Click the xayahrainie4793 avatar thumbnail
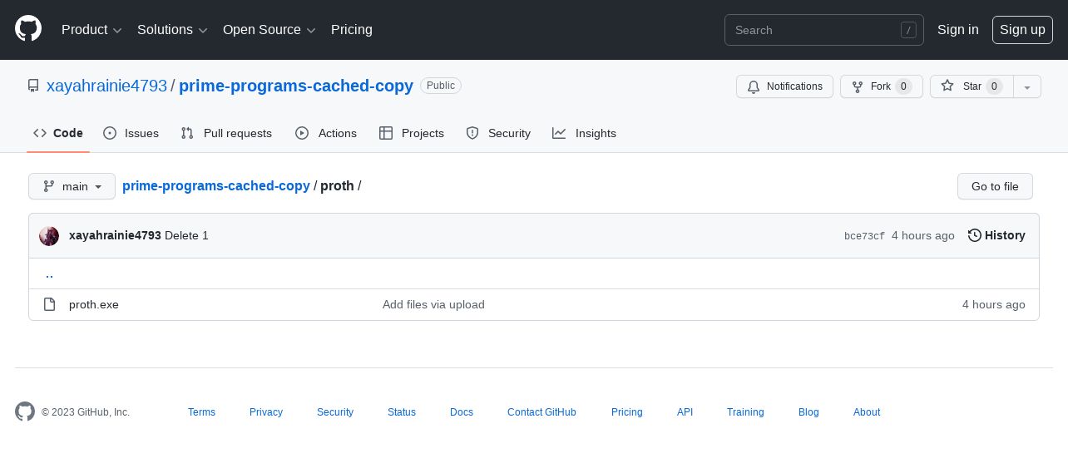Image resolution: width=1068 pixels, height=463 pixels. point(49,236)
